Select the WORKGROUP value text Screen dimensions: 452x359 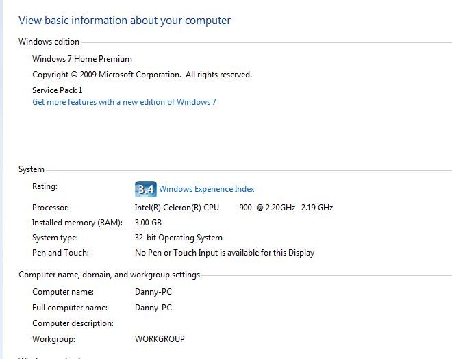[x=160, y=339]
